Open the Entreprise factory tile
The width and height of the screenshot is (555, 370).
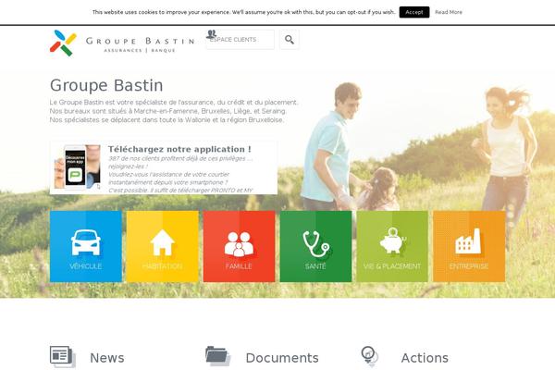tap(469, 246)
